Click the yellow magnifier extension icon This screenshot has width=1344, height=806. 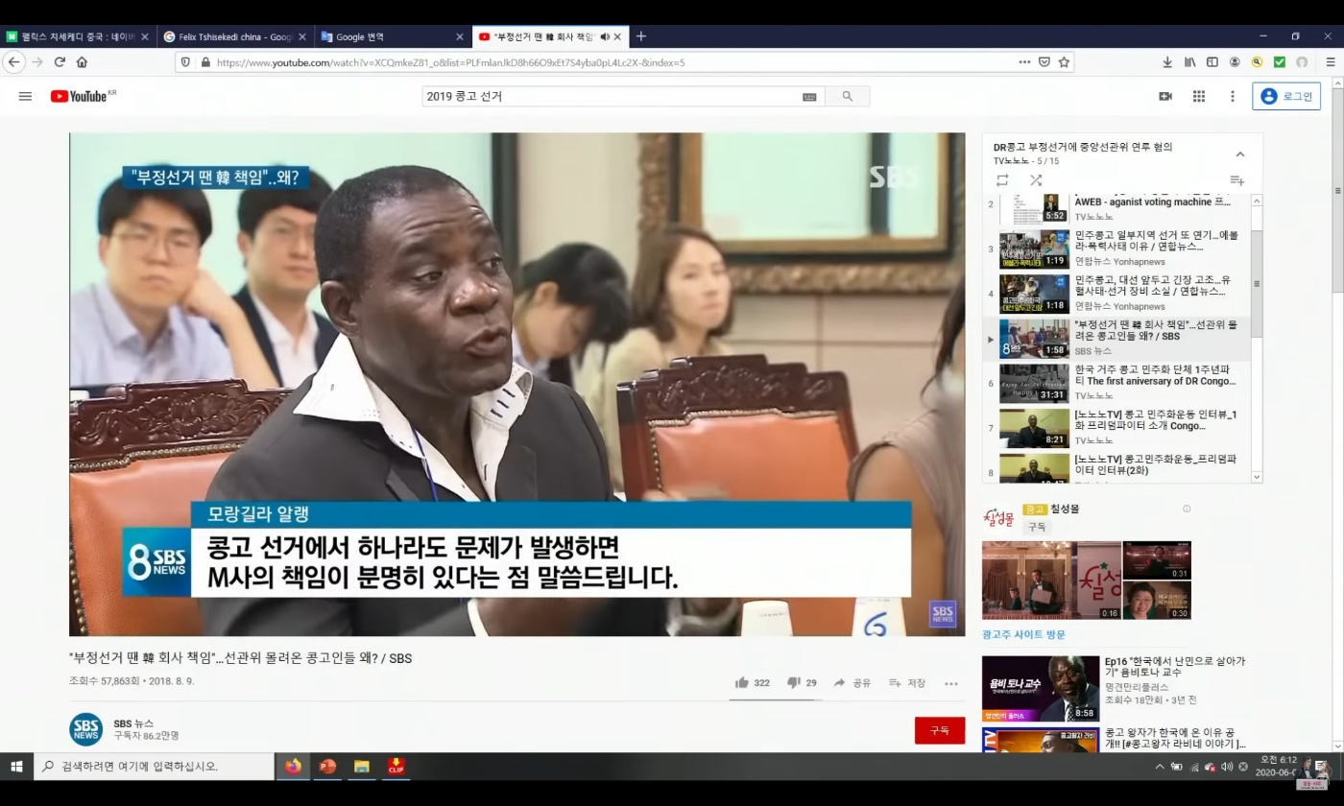1257,62
